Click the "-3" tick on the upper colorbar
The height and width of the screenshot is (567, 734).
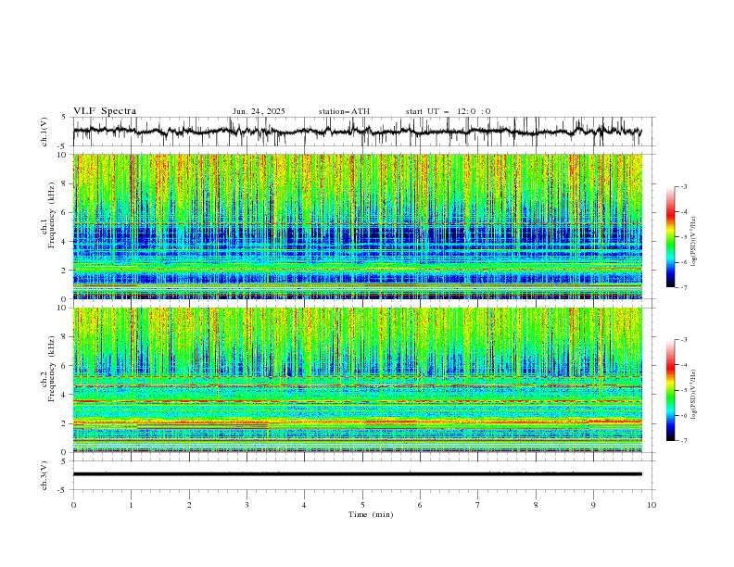point(684,187)
